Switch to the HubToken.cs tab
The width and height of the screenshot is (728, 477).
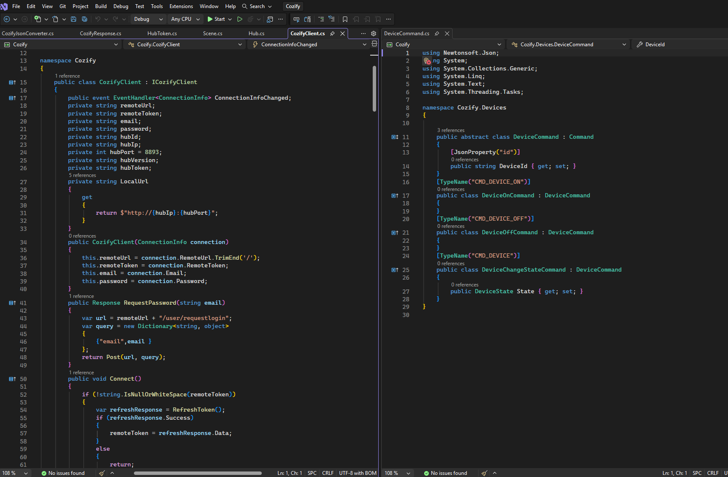point(162,34)
